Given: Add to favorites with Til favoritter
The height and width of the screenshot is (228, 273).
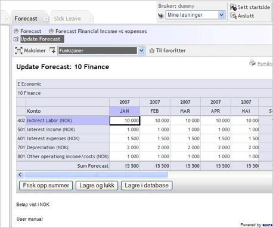Looking at the screenshot, I should [170, 51].
